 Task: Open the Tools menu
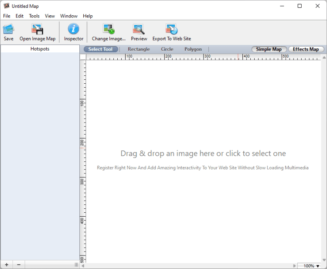point(34,16)
